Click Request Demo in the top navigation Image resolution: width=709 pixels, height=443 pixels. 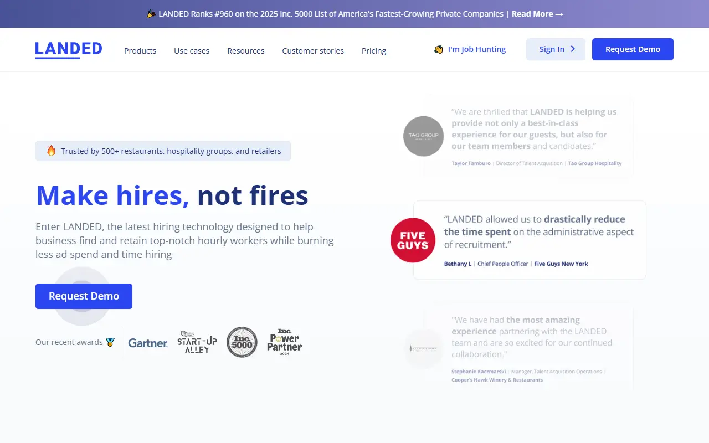pos(633,49)
